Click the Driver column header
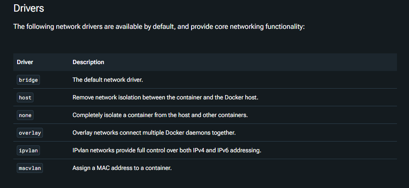Viewport: 409px width, 188px height. tap(25, 62)
